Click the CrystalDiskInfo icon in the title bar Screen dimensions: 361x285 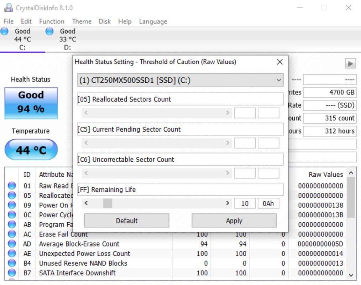coord(8,7)
